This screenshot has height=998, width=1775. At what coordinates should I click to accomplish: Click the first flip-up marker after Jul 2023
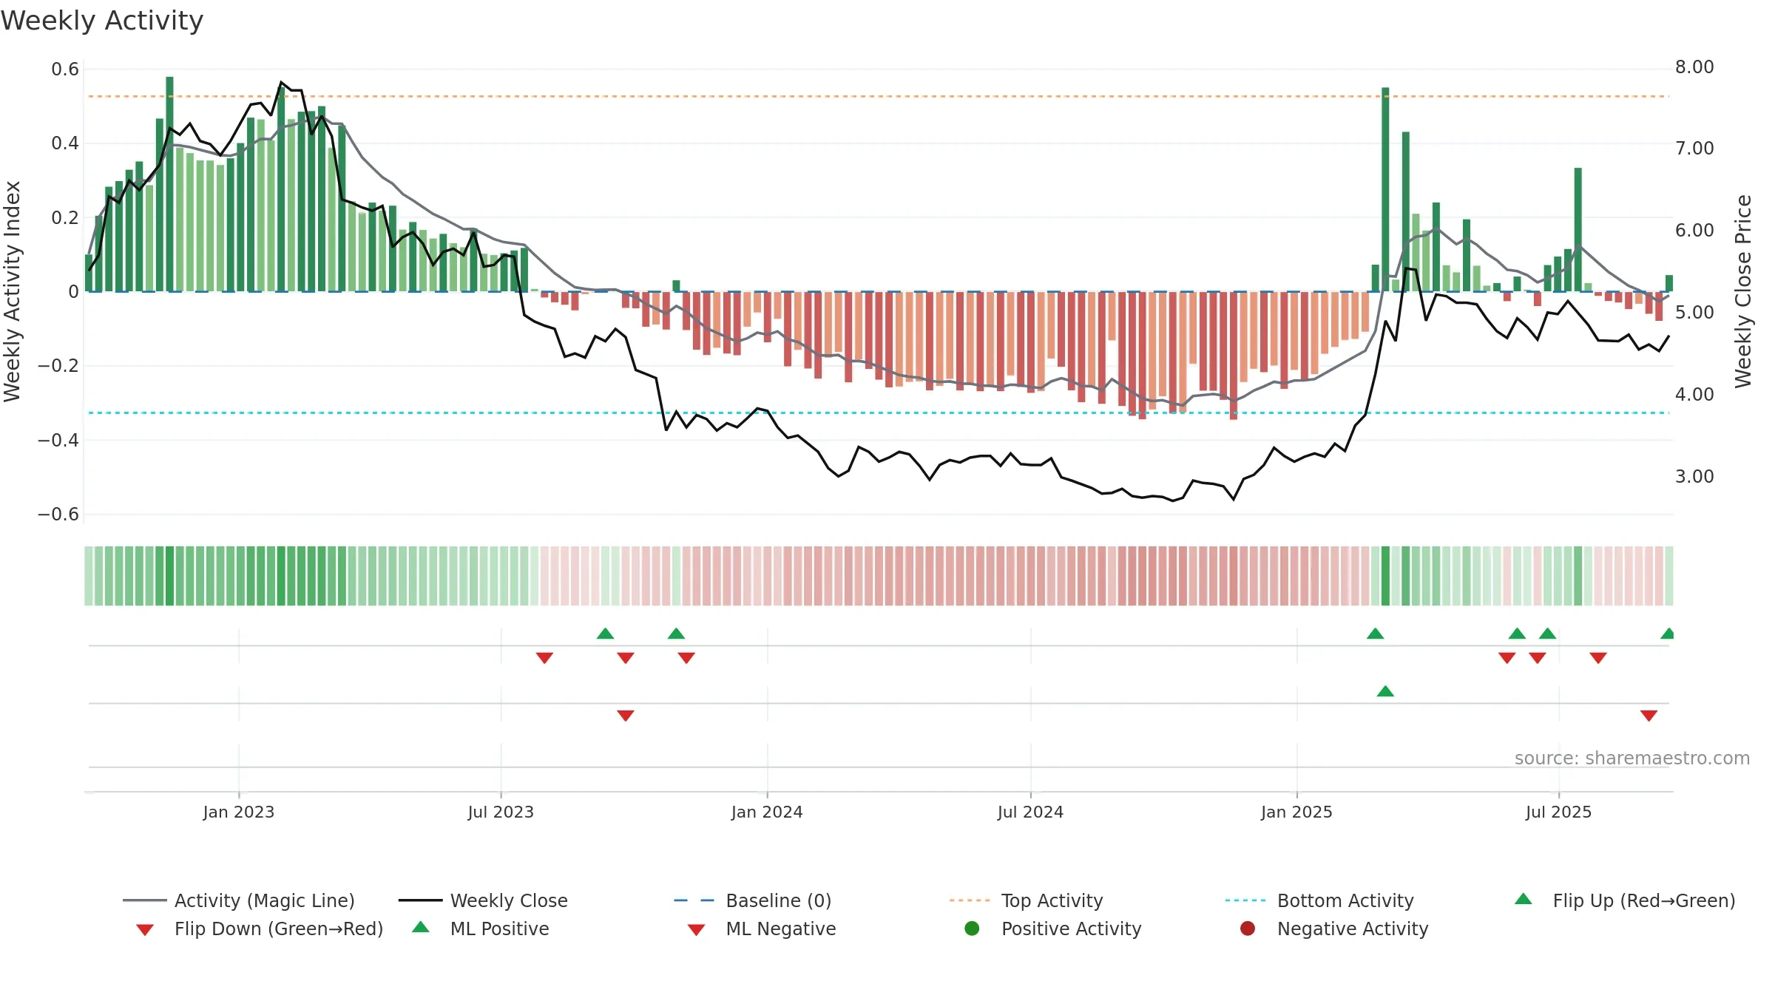tap(605, 634)
